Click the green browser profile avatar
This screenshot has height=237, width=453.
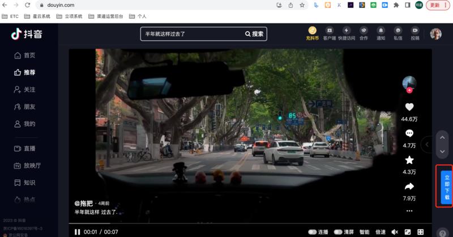419,5
